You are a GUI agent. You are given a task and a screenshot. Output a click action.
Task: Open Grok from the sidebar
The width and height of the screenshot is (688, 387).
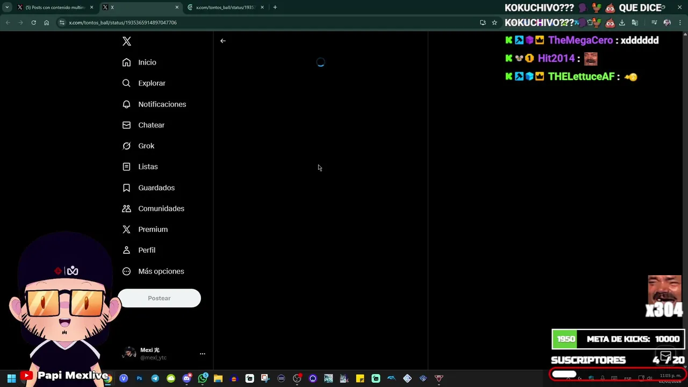(x=138, y=146)
